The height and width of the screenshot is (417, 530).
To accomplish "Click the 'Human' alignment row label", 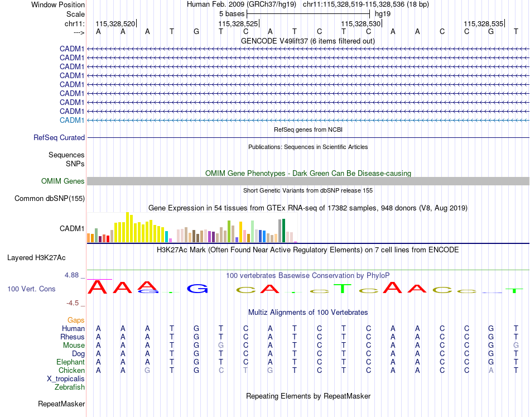I will pyautogui.click(x=73, y=328).
